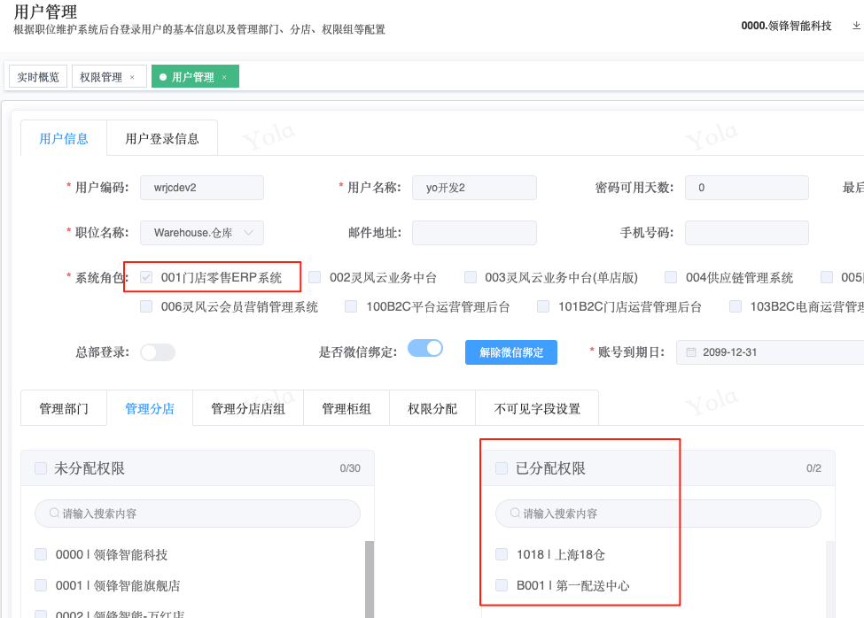The height and width of the screenshot is (618, 864).
Task: Open the 用户登录信息 tab
Action: click(162, 139)
